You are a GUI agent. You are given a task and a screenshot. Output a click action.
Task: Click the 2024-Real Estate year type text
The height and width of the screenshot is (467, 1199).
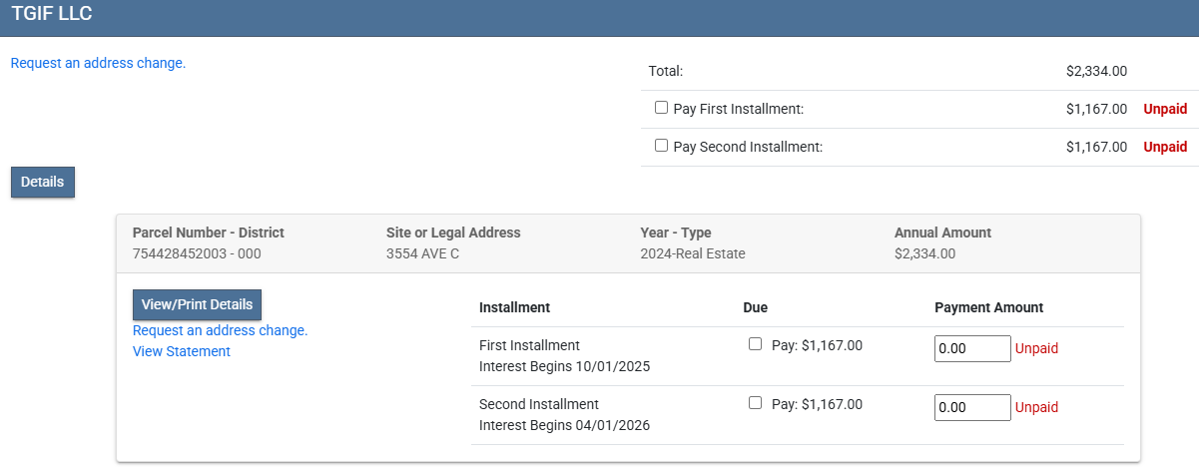(692, 253)
